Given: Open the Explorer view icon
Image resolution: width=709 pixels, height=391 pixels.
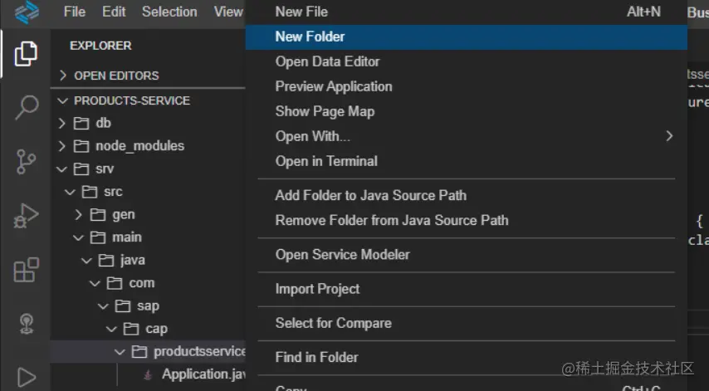Looking at the screenshot, I should click(x=26, y=54).
